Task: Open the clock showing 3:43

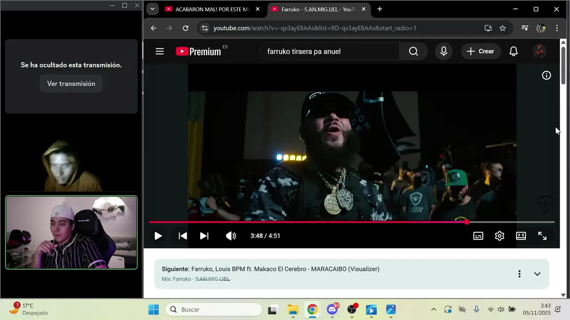Action: tap(537, 309)
